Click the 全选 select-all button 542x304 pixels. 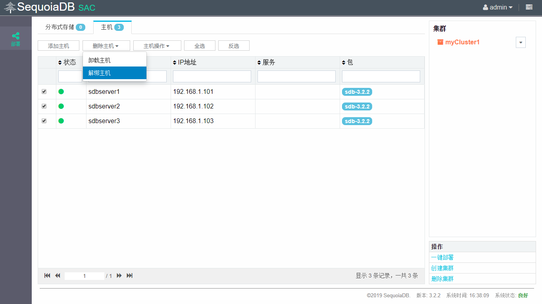click(200, 46)
